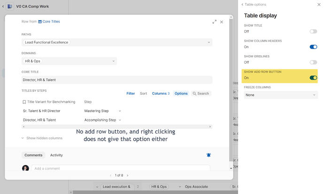Viewport: 324px width, 194px height.
Task: Click Ops Associate in background table
Action: click(x=196, y=187)
